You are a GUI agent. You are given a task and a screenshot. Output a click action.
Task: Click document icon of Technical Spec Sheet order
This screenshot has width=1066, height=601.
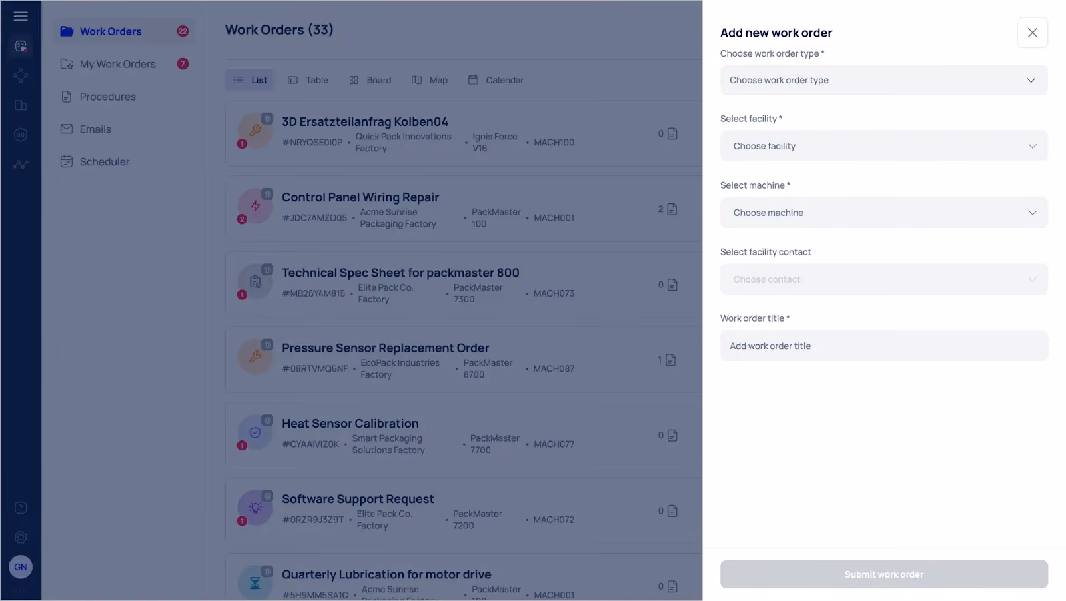(255, 281)
